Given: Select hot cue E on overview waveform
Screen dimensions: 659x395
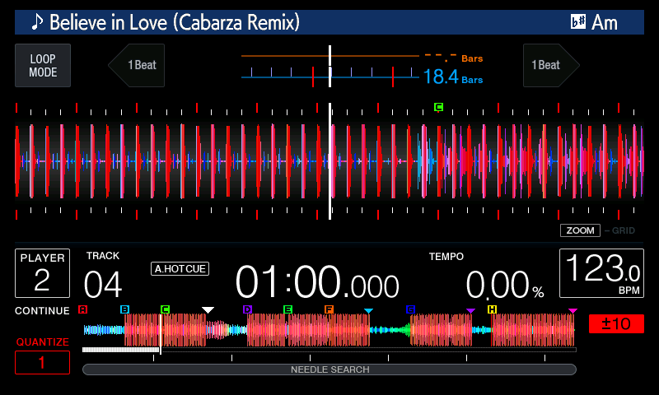Looking at the screenshot, I should (287, 309).
